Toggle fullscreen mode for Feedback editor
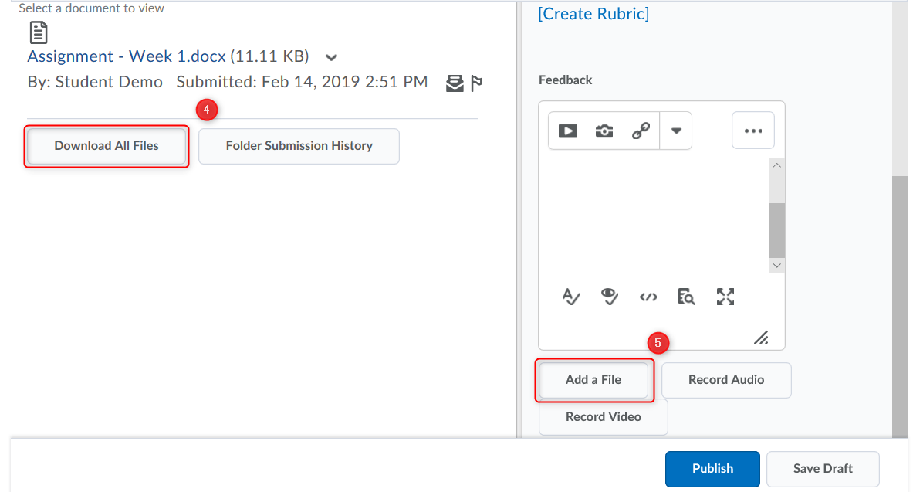Viewport: 913px width, 492px height. click(725, 297)
